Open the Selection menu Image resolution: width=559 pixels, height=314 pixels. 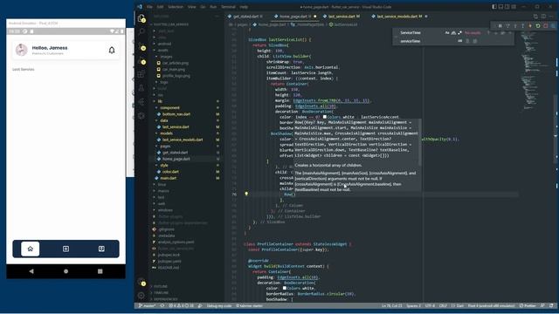point(176,7)
